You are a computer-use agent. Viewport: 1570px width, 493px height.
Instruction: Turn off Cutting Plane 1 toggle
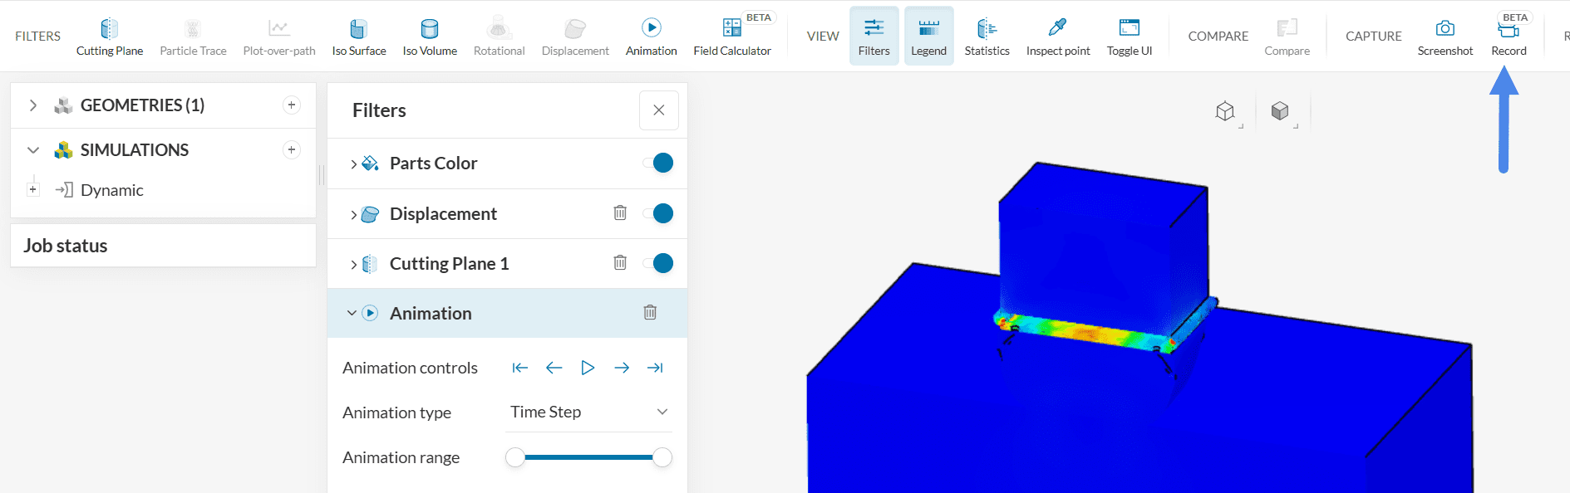(658, 263)
